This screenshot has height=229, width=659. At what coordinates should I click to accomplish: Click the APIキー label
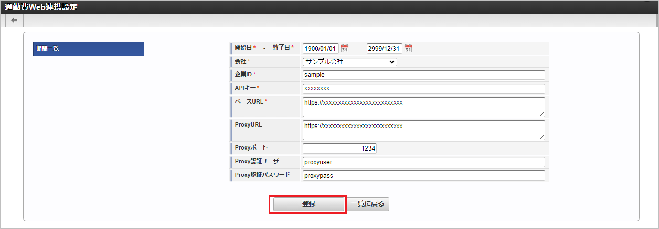pos(245,88)
